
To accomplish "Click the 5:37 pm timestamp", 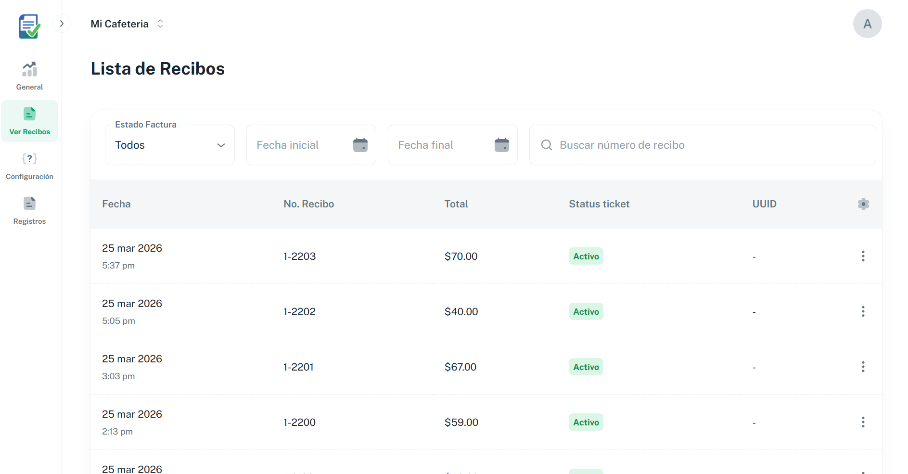I will click(x=118, y=265).
